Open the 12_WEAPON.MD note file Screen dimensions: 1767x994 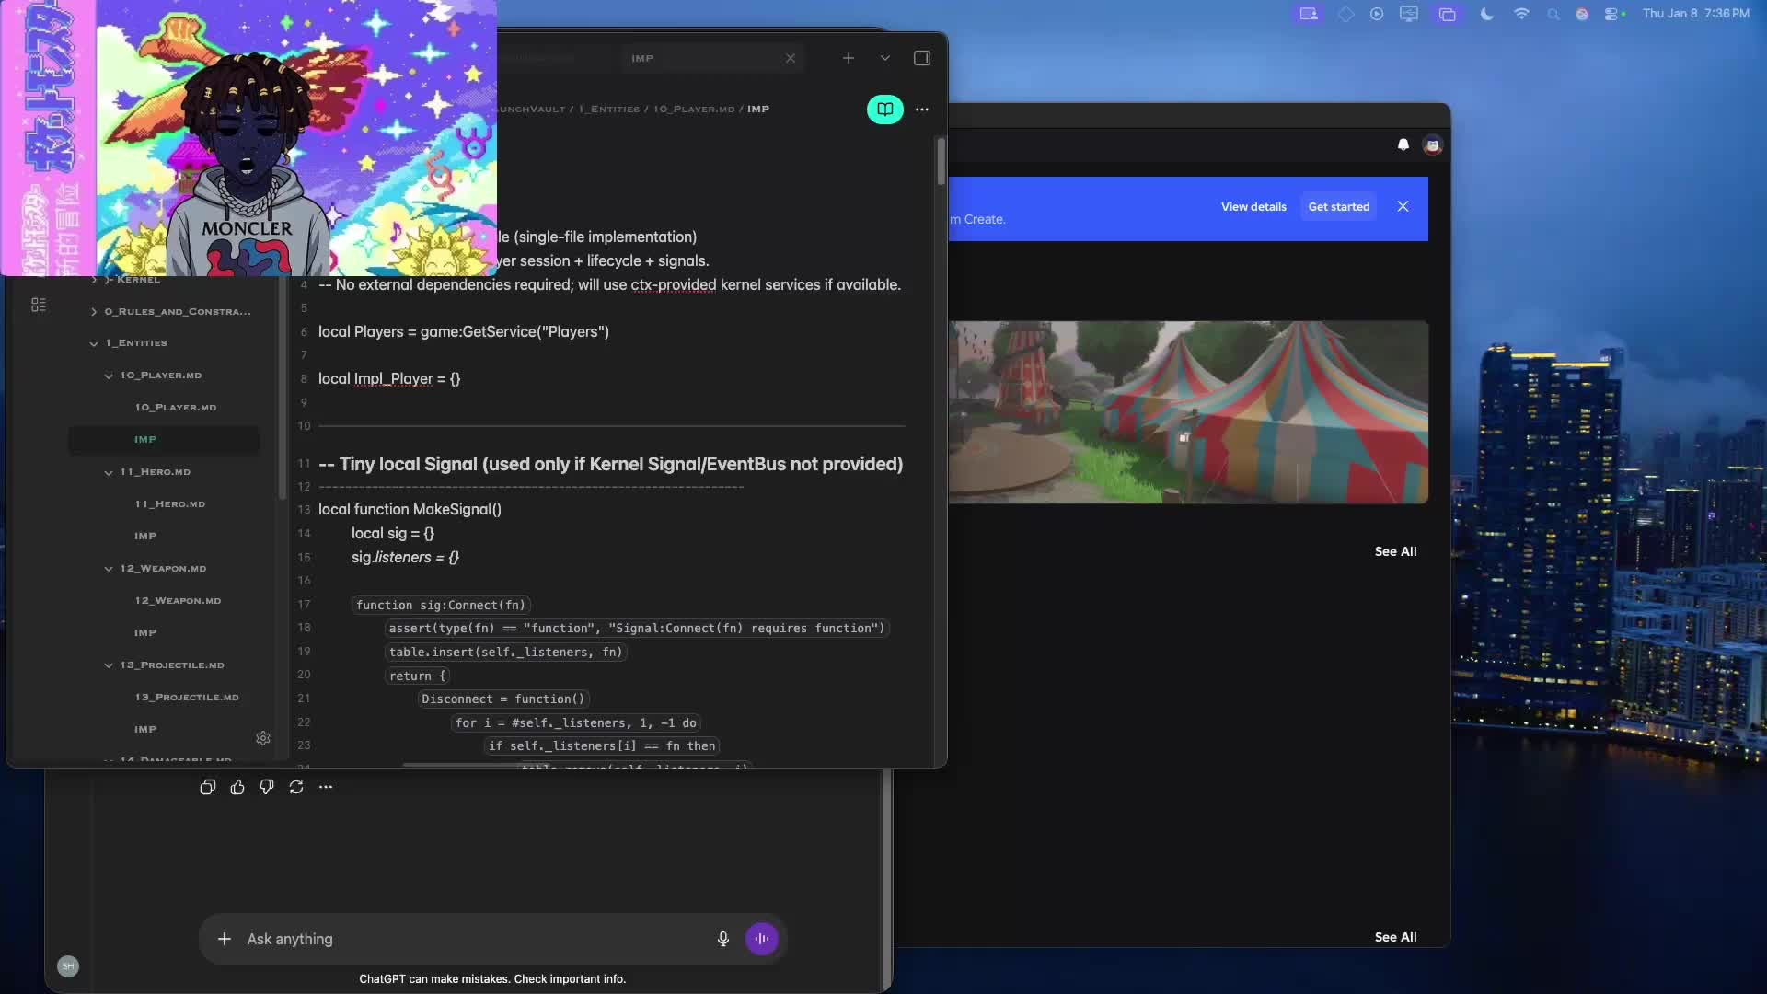tap(178, 601)
